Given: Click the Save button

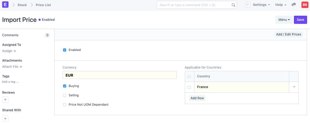Looking at the screenshot, I should tap(300, 20).
